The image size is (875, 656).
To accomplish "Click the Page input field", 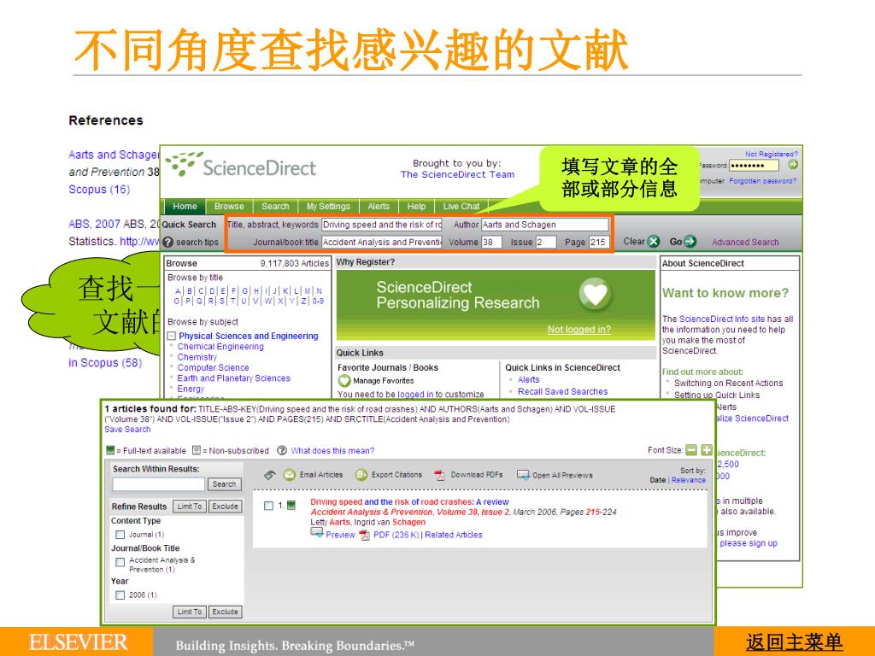I will (x=598, y=242).
